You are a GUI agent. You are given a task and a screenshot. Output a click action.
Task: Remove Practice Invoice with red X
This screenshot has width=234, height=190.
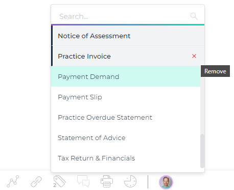pos(194,56)
